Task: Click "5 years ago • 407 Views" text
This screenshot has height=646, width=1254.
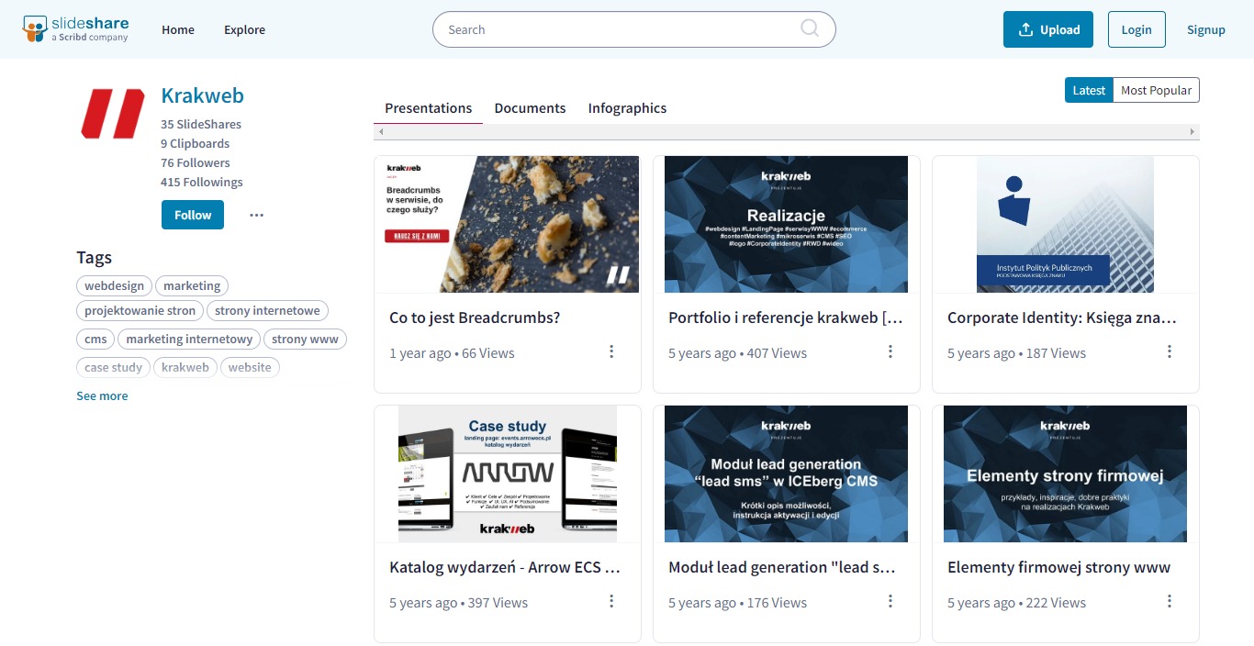Action: point(737,353)
